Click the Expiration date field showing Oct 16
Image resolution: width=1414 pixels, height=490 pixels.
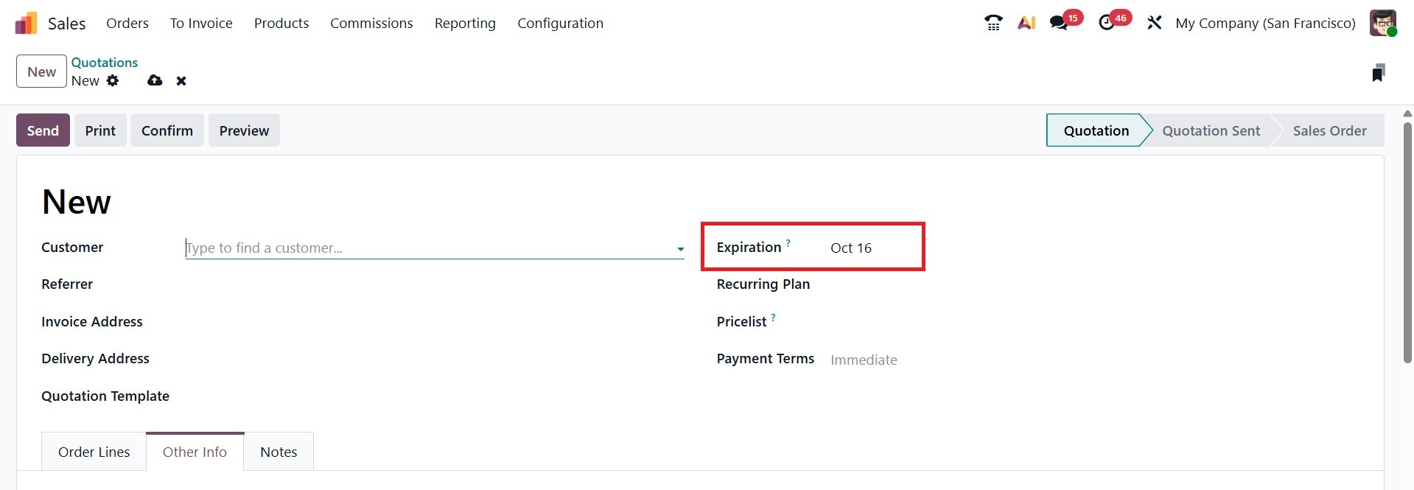coord(851,248)
